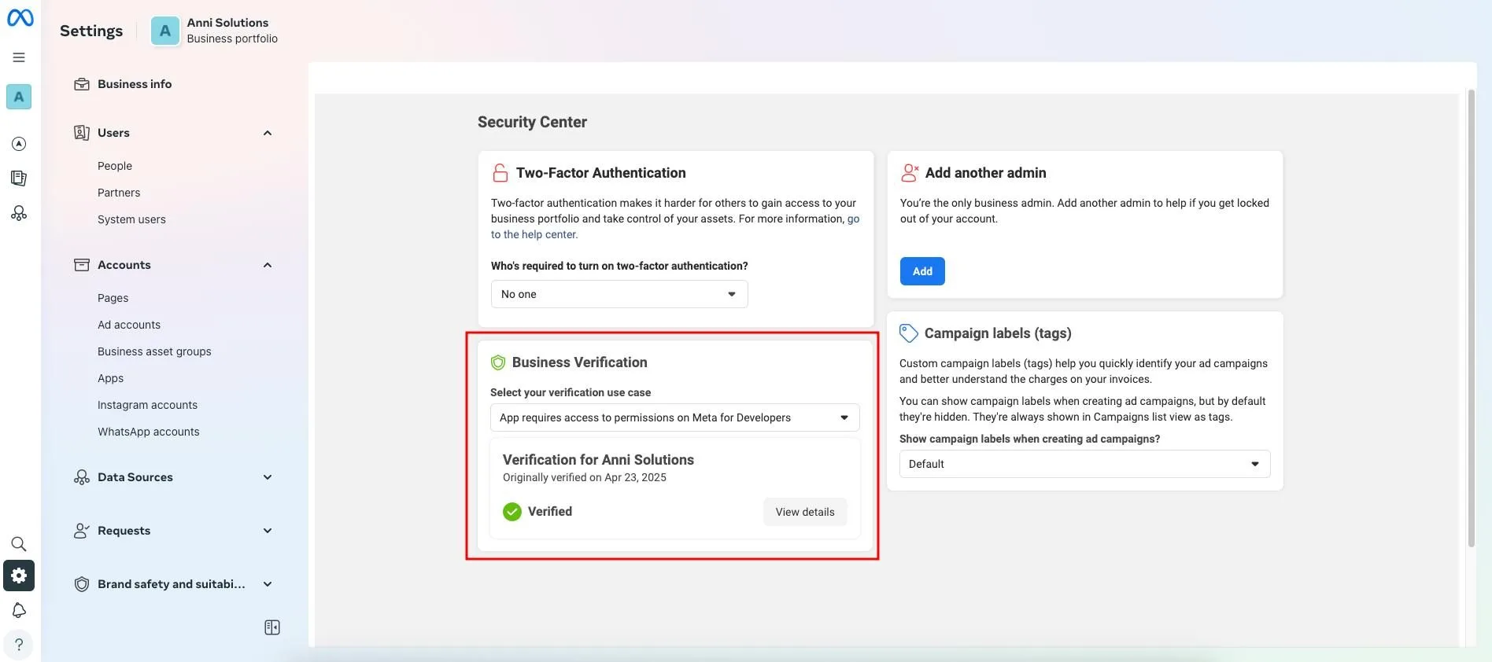Go to Partners under Users
Screen dimensions: 1492x662
119,193
